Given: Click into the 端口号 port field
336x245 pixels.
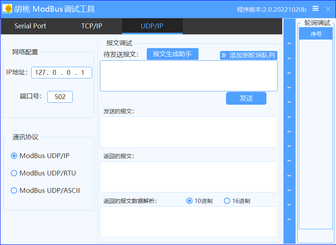Looking at the screenshot, I should 60,97.
